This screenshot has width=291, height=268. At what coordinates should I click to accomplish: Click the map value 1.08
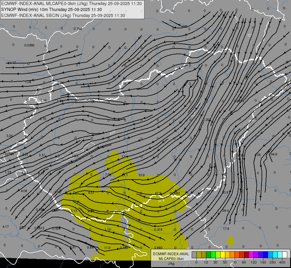28,82
